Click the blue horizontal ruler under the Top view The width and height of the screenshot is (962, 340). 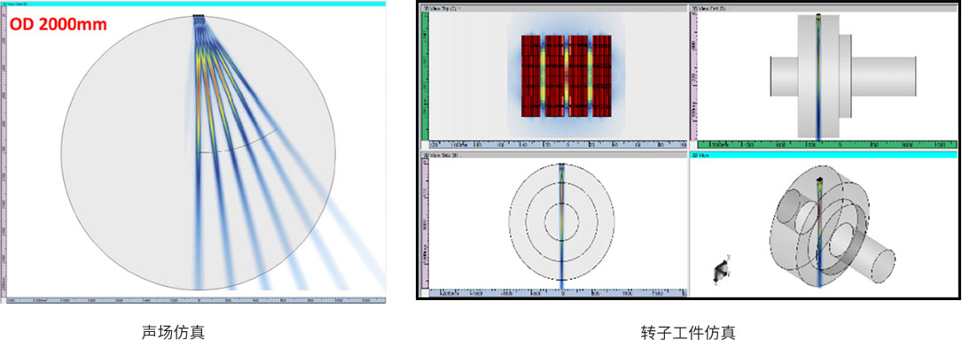click(x=558, y=145)
